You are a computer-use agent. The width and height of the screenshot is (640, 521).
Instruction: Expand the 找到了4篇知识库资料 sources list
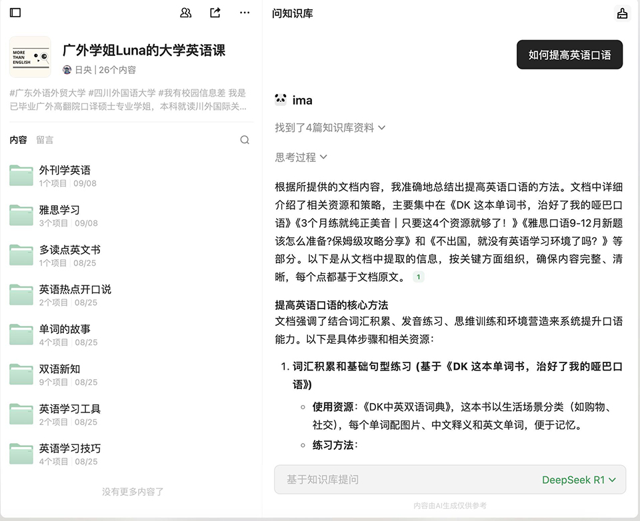tap(330, 127)
